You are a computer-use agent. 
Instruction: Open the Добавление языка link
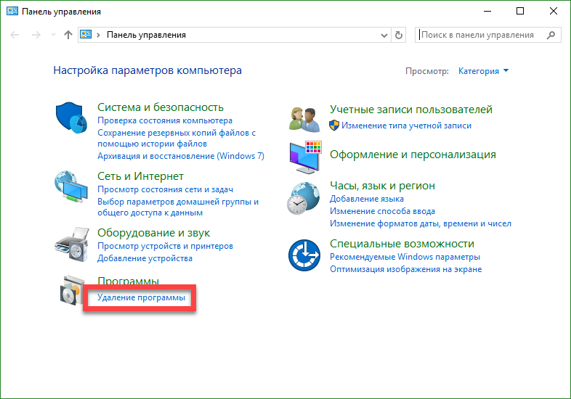[x=366, y=199]
